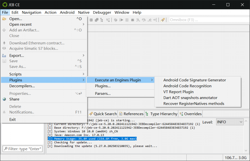Viewport: 250px width, 161px height.
Task: Expand the Plugins submenu arrow
Action: coord(83,80)
